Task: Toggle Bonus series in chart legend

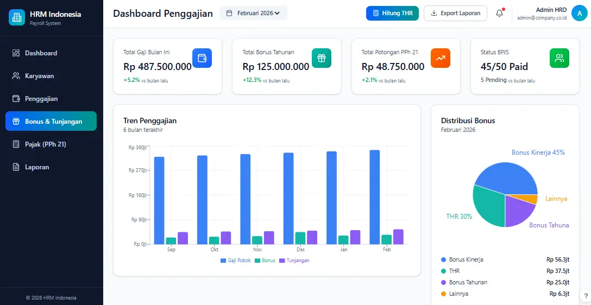Action: tap(265, 260)
